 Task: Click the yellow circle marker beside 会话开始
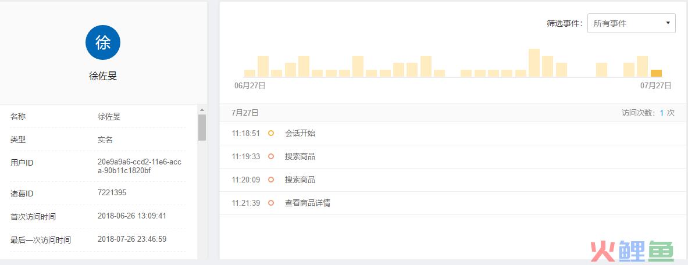[x=271, y=134]
